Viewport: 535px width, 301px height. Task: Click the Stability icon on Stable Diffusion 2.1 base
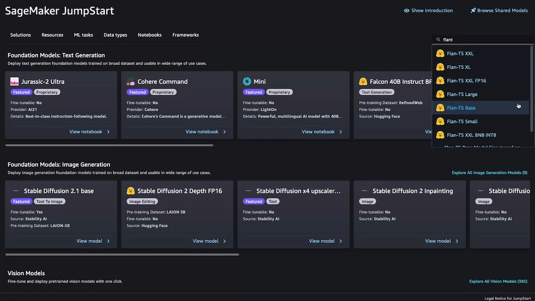(x=16, y=191)
